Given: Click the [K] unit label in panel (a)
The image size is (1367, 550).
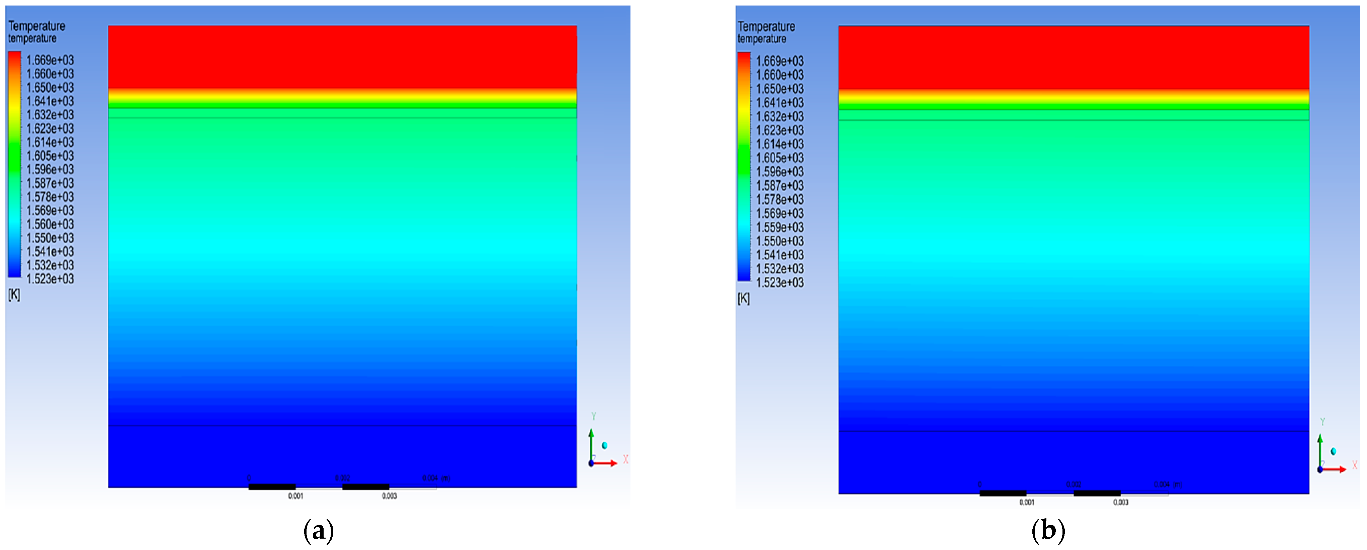Looking at the screenshot, I should pyautogui.click(x=14, y=295).
